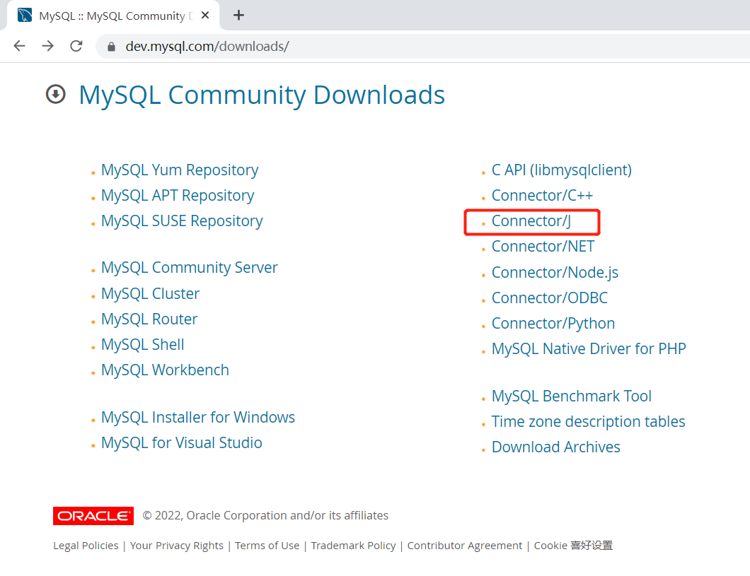Open Trademark Policy footer link
The width and height of the screenshot is (750, 576).
tap(354, 546)
